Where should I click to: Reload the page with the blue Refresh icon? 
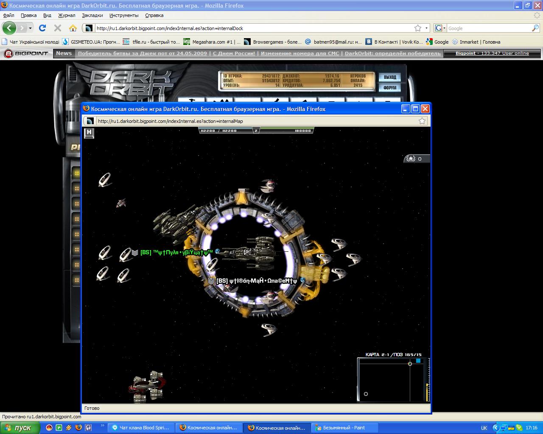(42, 28)
